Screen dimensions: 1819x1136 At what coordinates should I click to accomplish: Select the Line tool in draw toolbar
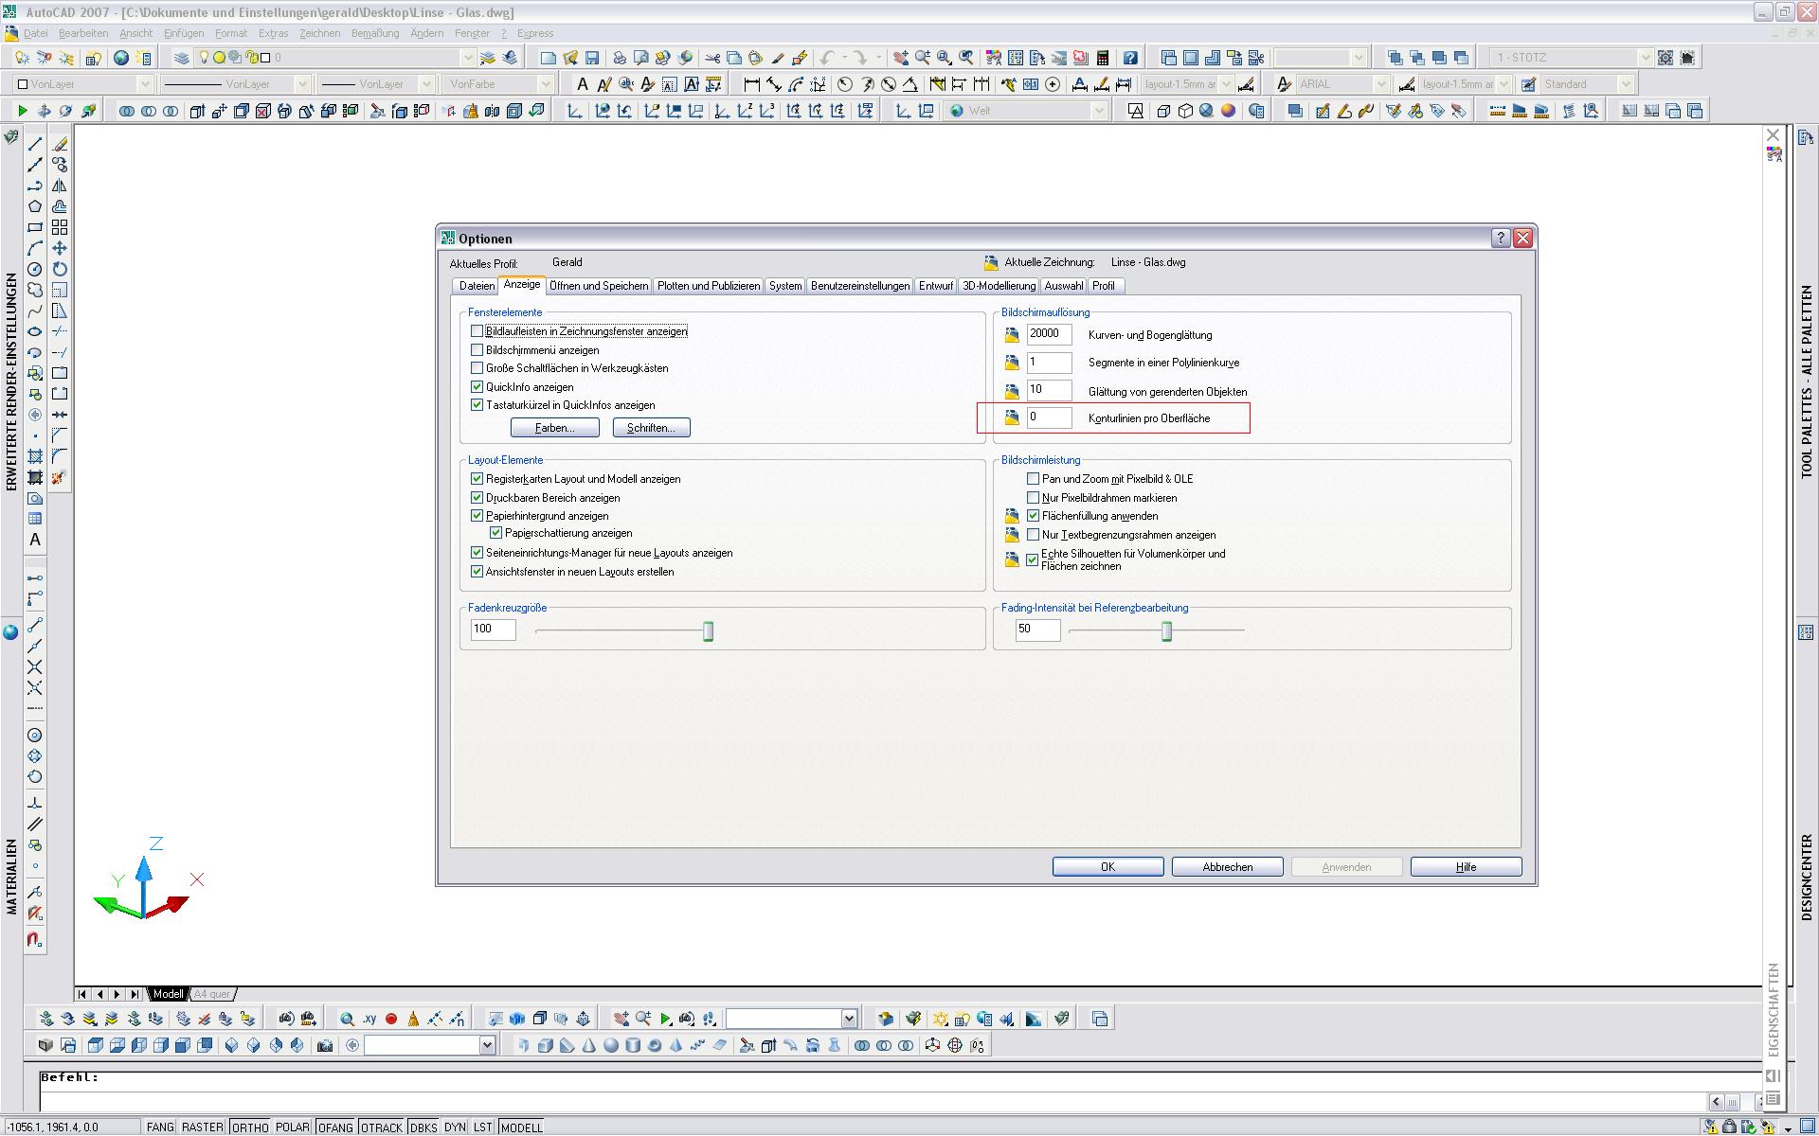coord(35,144)
